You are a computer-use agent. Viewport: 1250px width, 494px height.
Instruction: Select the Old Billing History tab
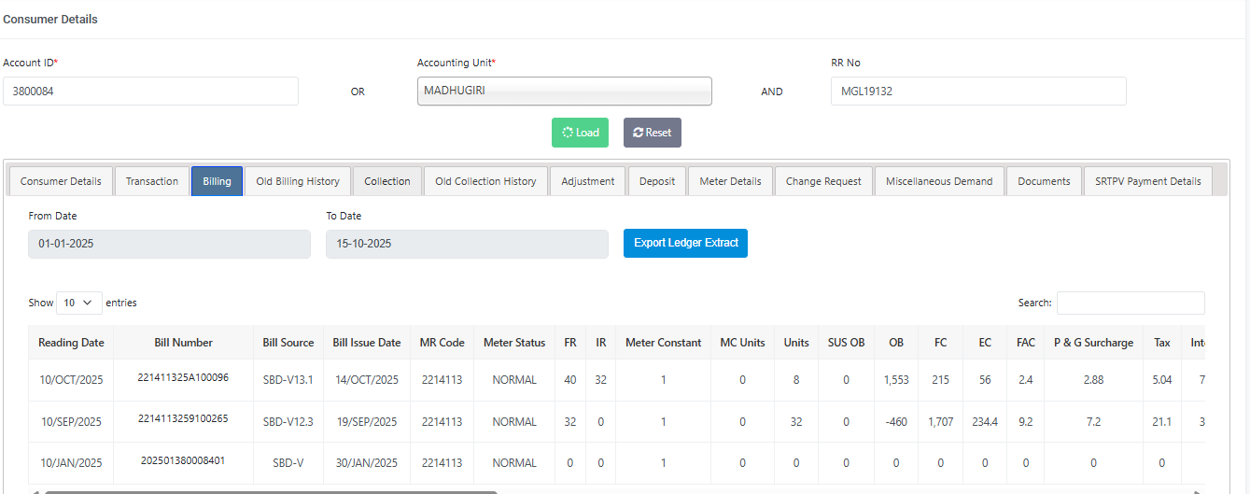click(x=298, y=181)
